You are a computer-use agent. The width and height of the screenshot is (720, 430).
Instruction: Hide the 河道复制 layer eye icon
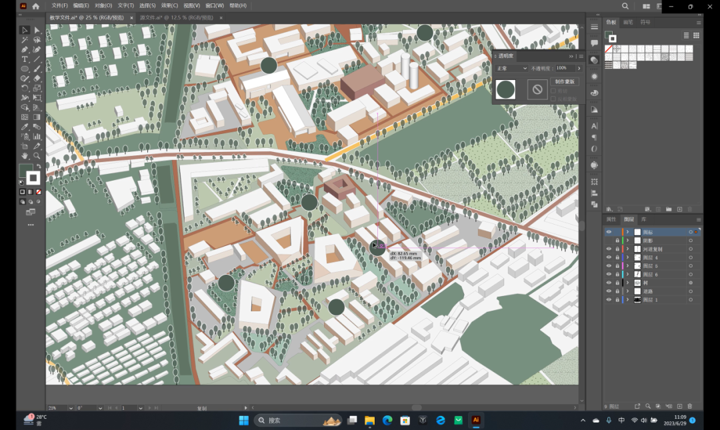609,249
